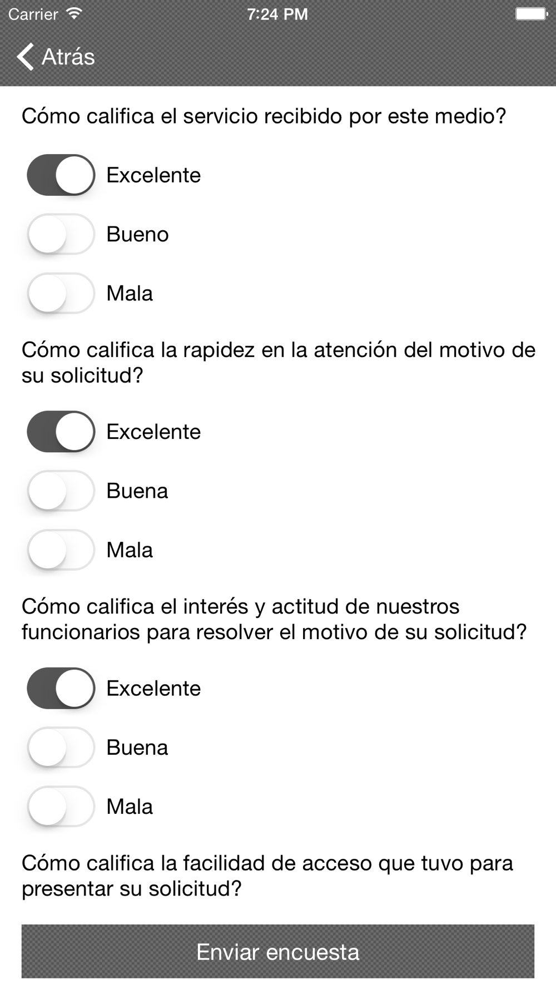This screenshot has width=556, height=989.
Task: Turn on Mala toggle for servicio recibido
Action: (61, 293)
